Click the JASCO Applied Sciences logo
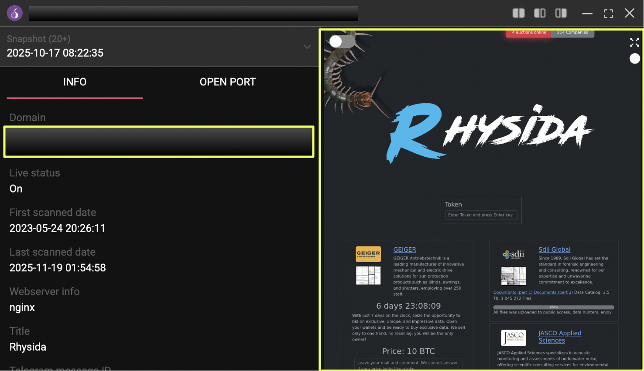The width and height of the screenshot is (644, 371). pos(514,337)
